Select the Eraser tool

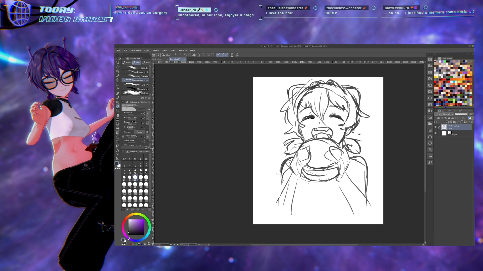[x=117, y=115]
